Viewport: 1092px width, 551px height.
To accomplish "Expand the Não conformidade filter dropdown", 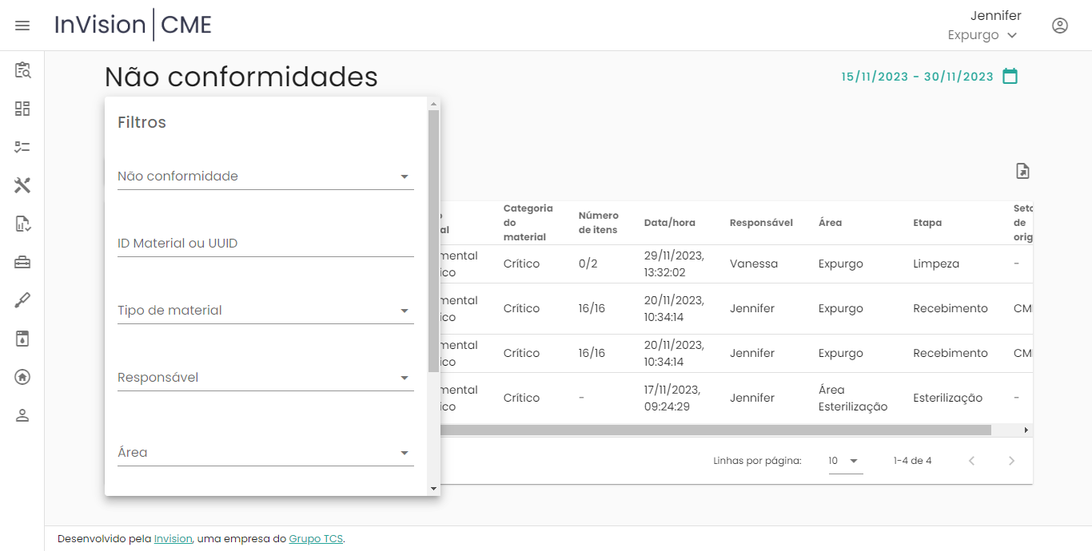I will click(265, 176).
